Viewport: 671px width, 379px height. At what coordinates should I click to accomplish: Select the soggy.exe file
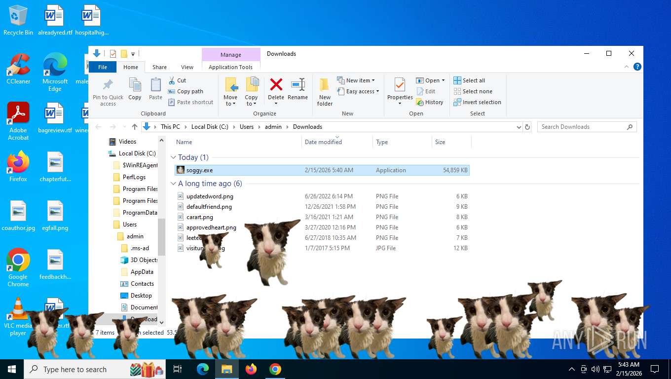322,170
